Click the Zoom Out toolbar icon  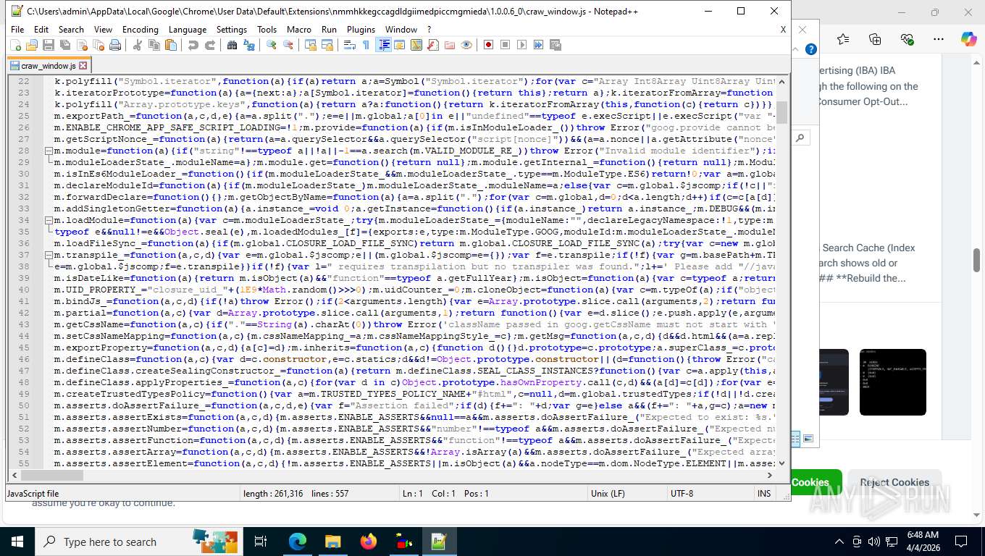288,45
